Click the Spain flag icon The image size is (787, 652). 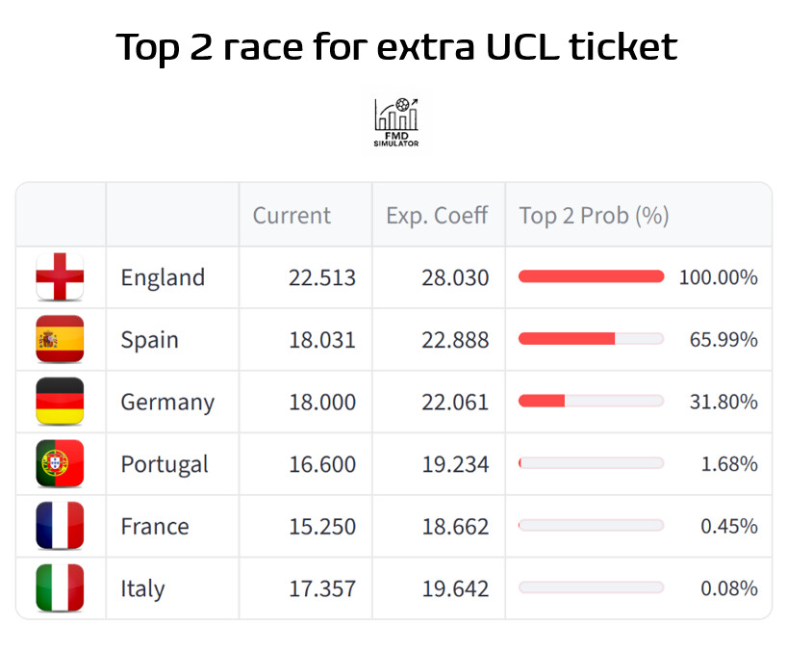[x=60, y=339]
